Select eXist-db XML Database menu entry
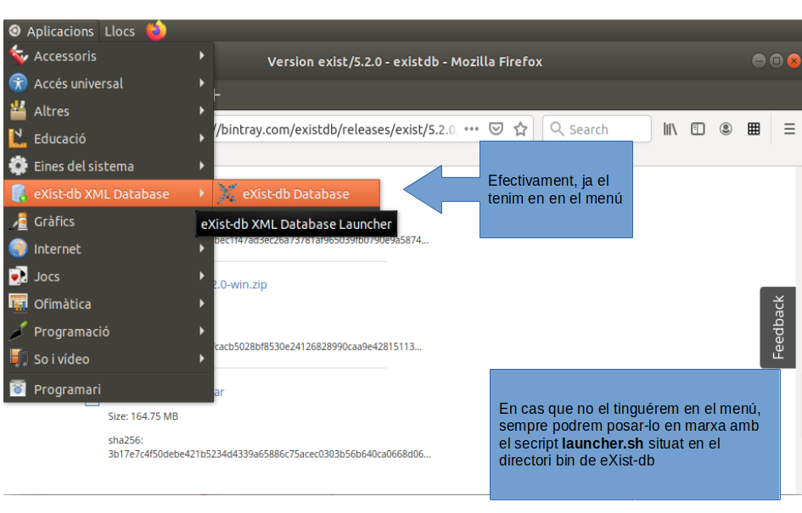This screenshot has width=802, height=513. pyautogui.click(x=109, y=193)
